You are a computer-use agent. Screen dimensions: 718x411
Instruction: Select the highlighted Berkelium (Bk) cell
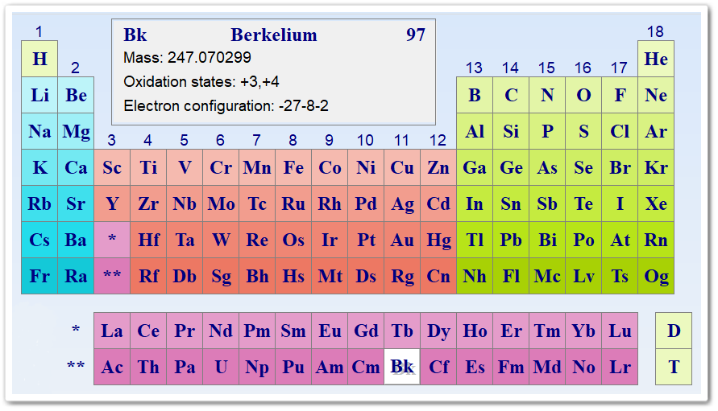click(x=402, y=367)
